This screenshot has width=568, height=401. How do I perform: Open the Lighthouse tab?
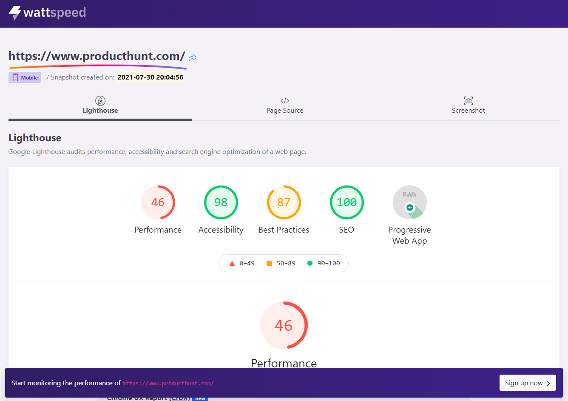tap(100, 105)
